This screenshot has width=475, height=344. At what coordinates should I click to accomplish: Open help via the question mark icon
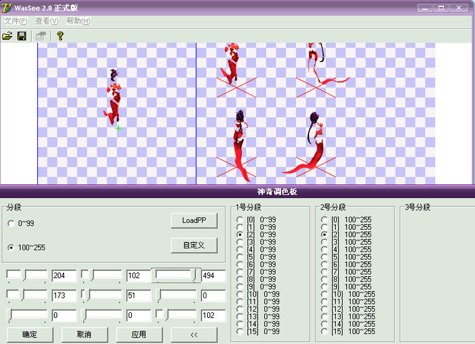(x=60, y=36)
